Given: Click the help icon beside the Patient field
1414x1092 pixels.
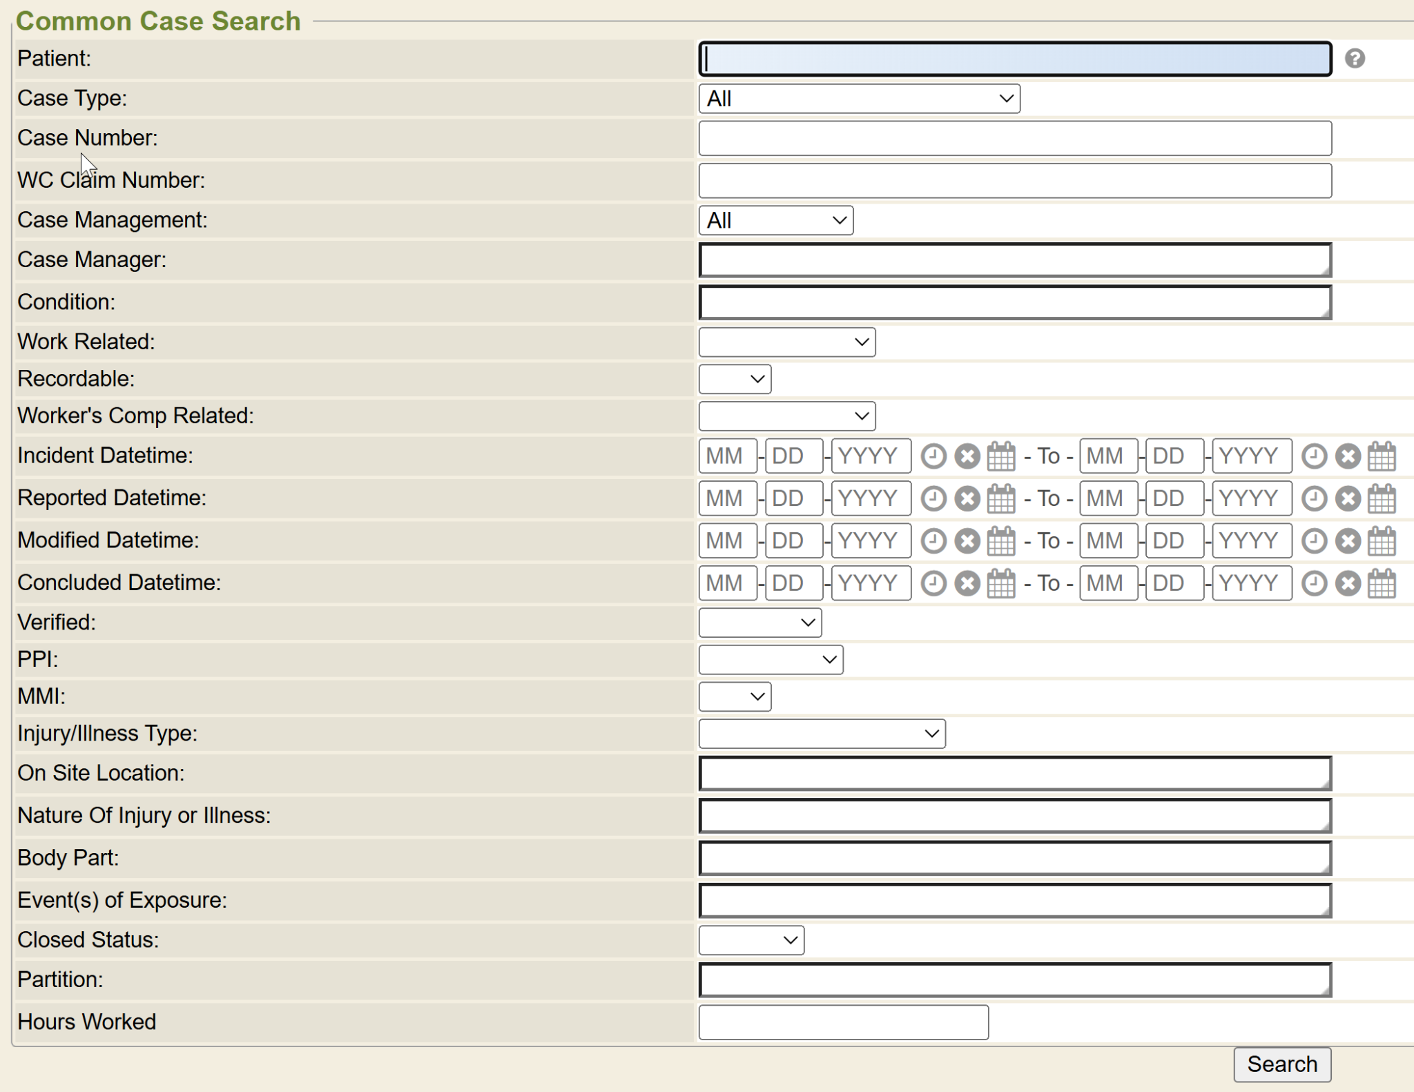Looking at the screenshot, I should pyautogui.click(x=1354, y=59).
